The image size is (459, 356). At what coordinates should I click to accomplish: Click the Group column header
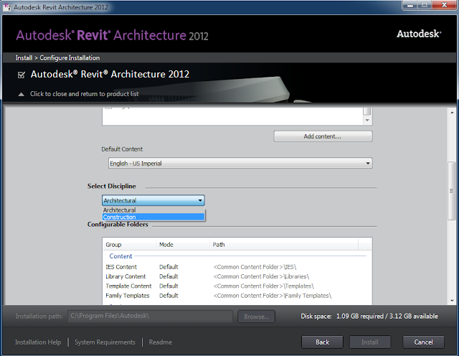pyautogui.click(x=129, y=245)
